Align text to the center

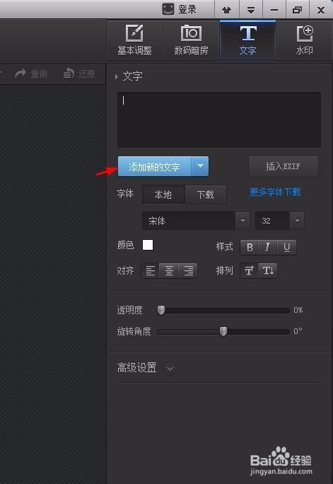pyautogui.click(x=169, y=271)
